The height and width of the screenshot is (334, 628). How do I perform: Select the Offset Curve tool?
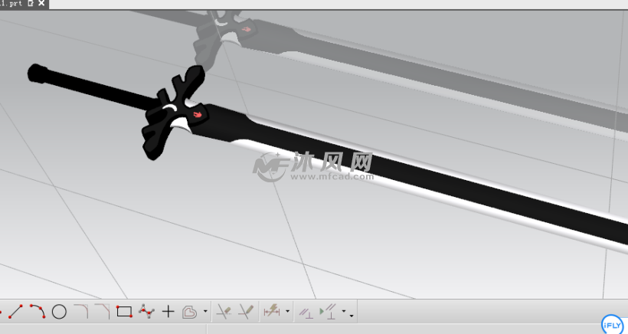[x=190, y=312]
